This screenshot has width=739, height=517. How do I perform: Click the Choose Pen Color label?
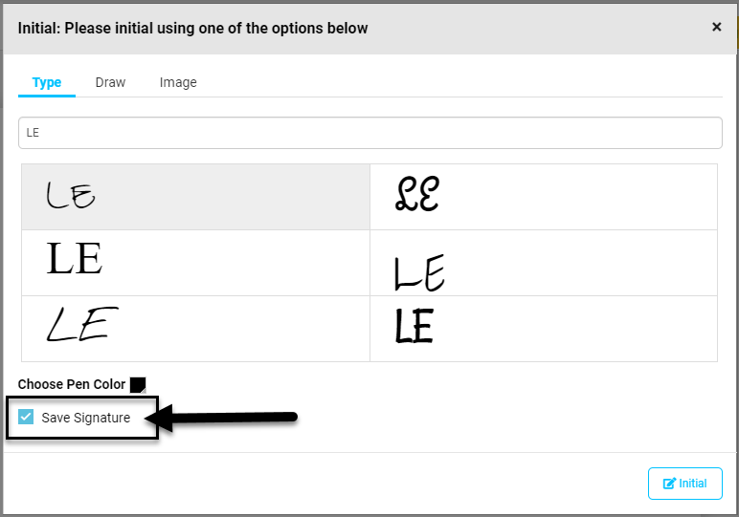click(x=72, y=384)
